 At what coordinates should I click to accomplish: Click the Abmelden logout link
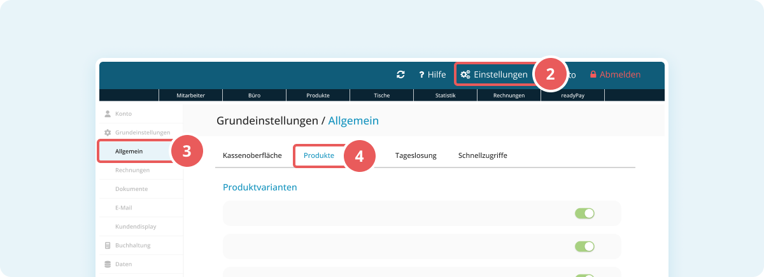point(615,75)
